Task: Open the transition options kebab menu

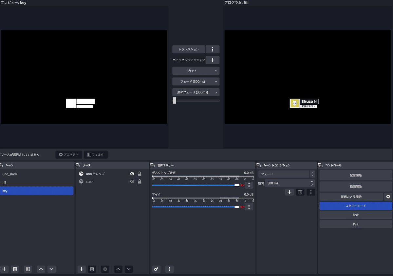Action: 213,49
